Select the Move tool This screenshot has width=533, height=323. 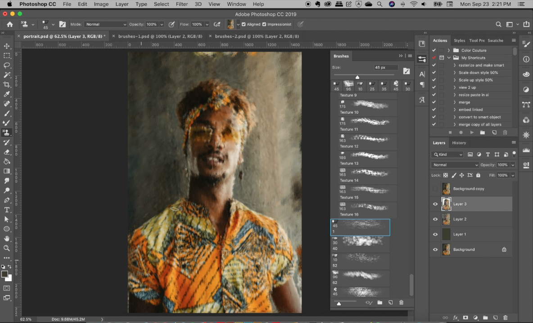click(6, 46)
